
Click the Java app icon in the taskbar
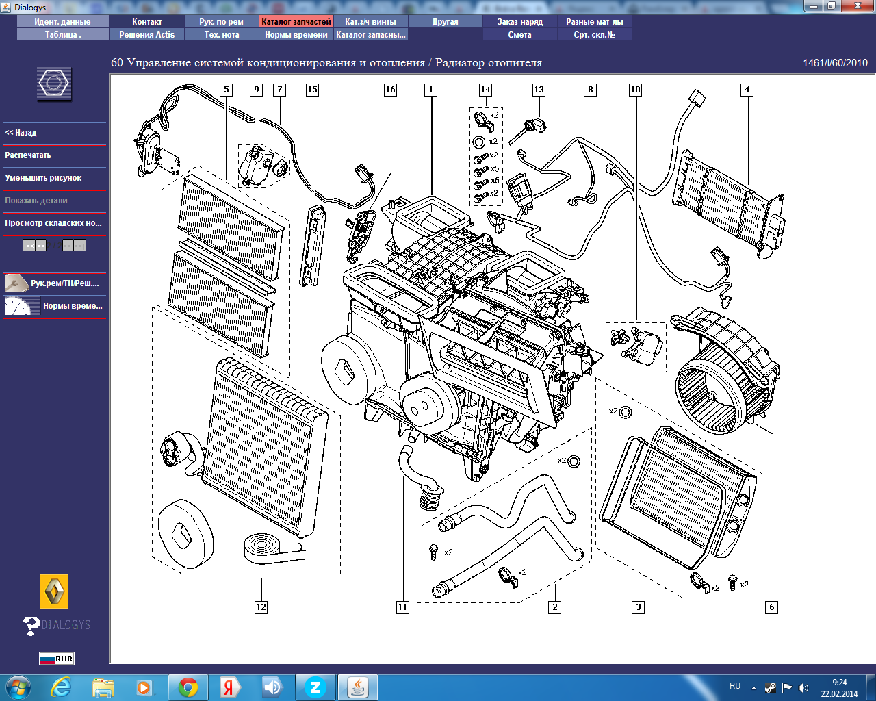tap(357, 687)
